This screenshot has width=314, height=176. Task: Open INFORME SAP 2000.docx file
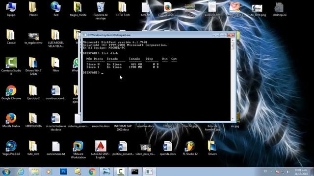[x=123, y=128]
